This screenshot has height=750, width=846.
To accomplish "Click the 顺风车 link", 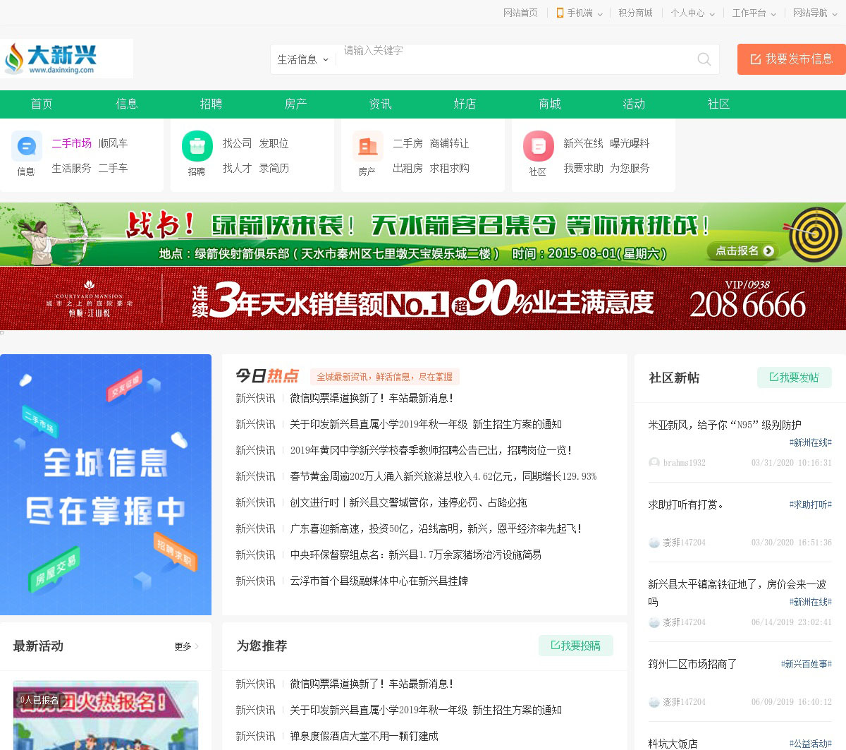I will (113, 143).
